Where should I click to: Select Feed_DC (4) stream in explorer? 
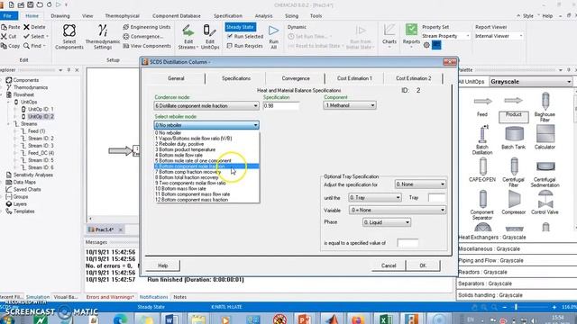click(x=38, y=153)
